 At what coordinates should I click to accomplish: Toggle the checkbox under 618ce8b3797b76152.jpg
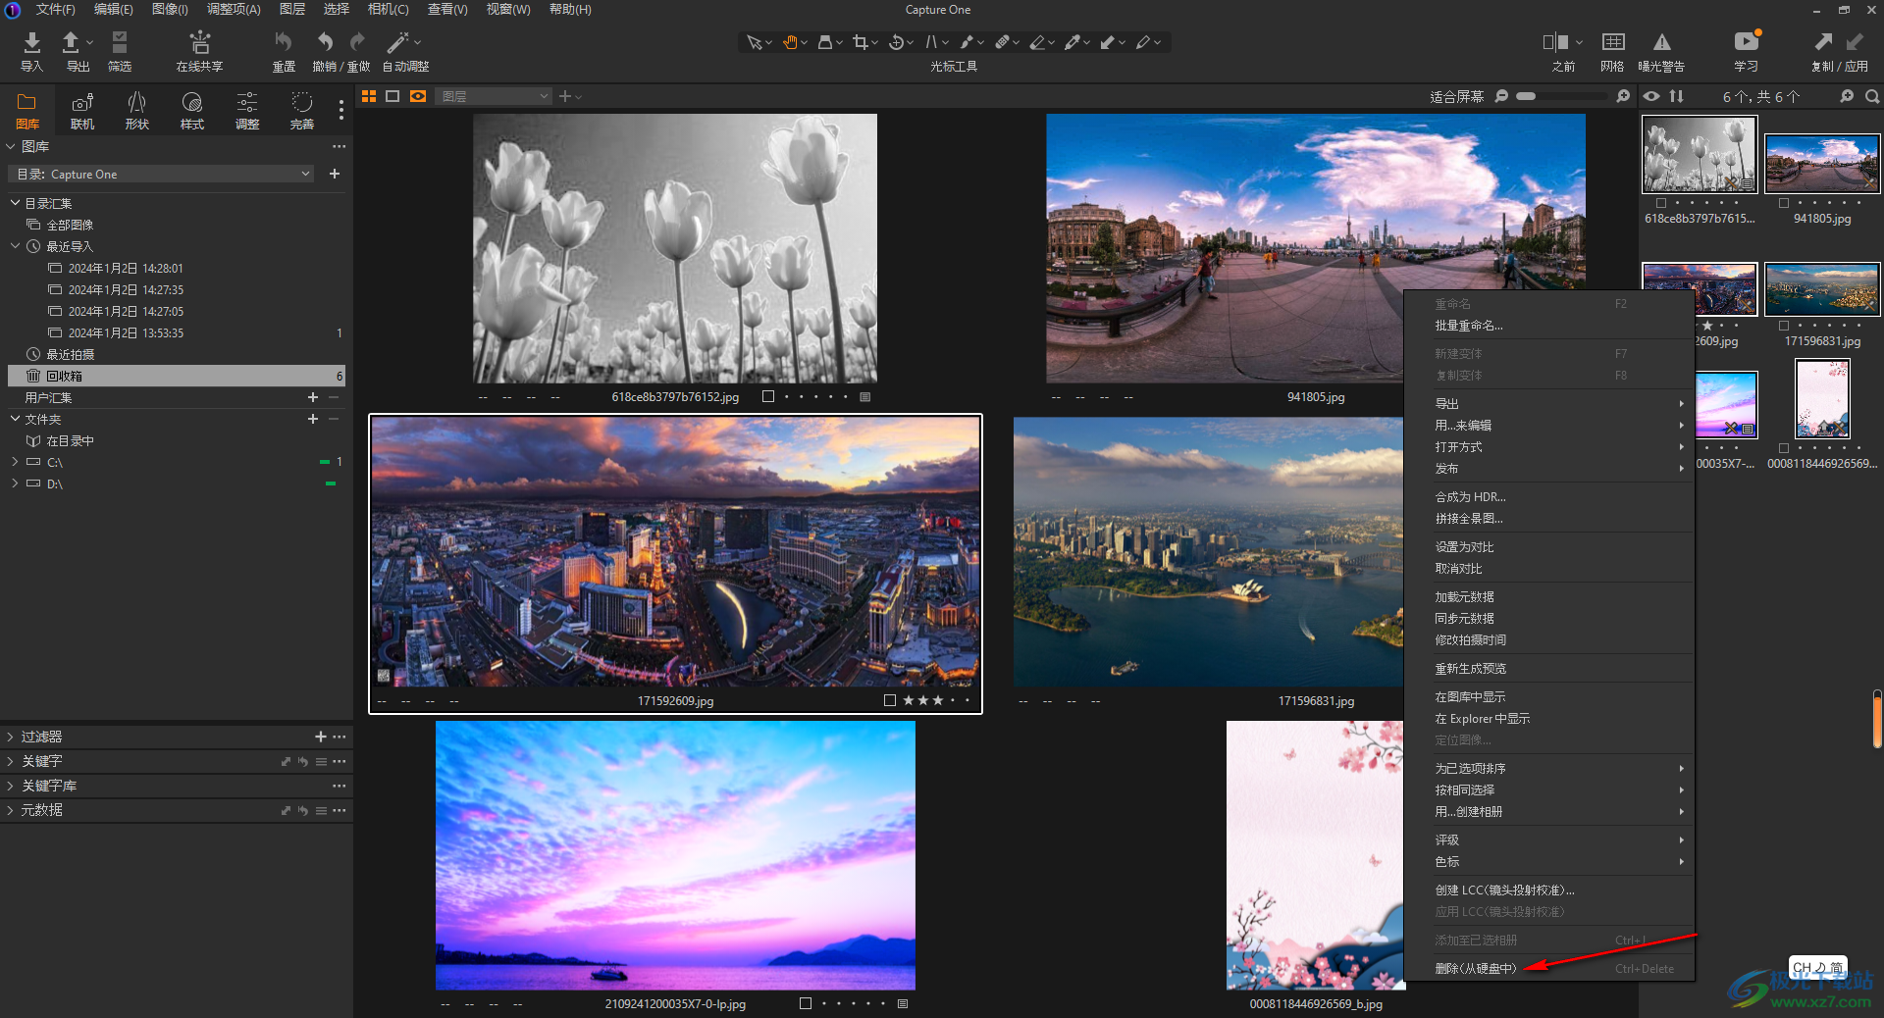[768, 397]
